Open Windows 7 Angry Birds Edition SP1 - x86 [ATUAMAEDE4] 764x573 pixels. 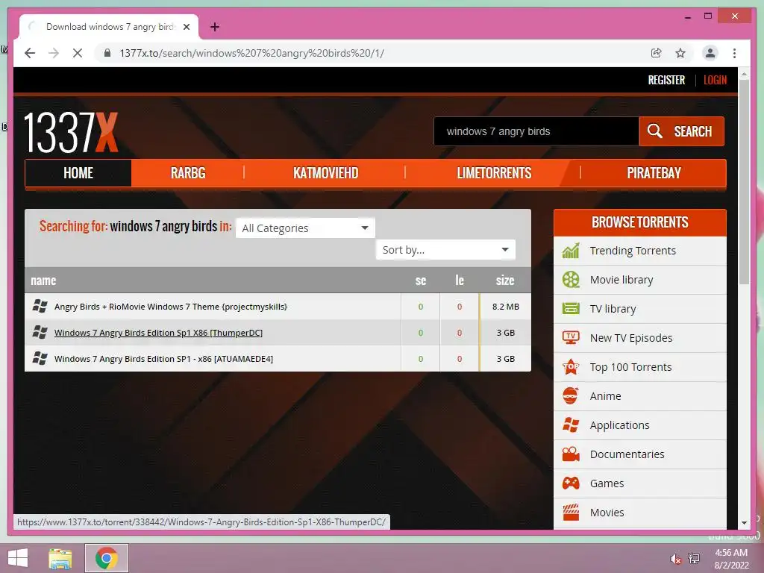click(x=163, y=359)
